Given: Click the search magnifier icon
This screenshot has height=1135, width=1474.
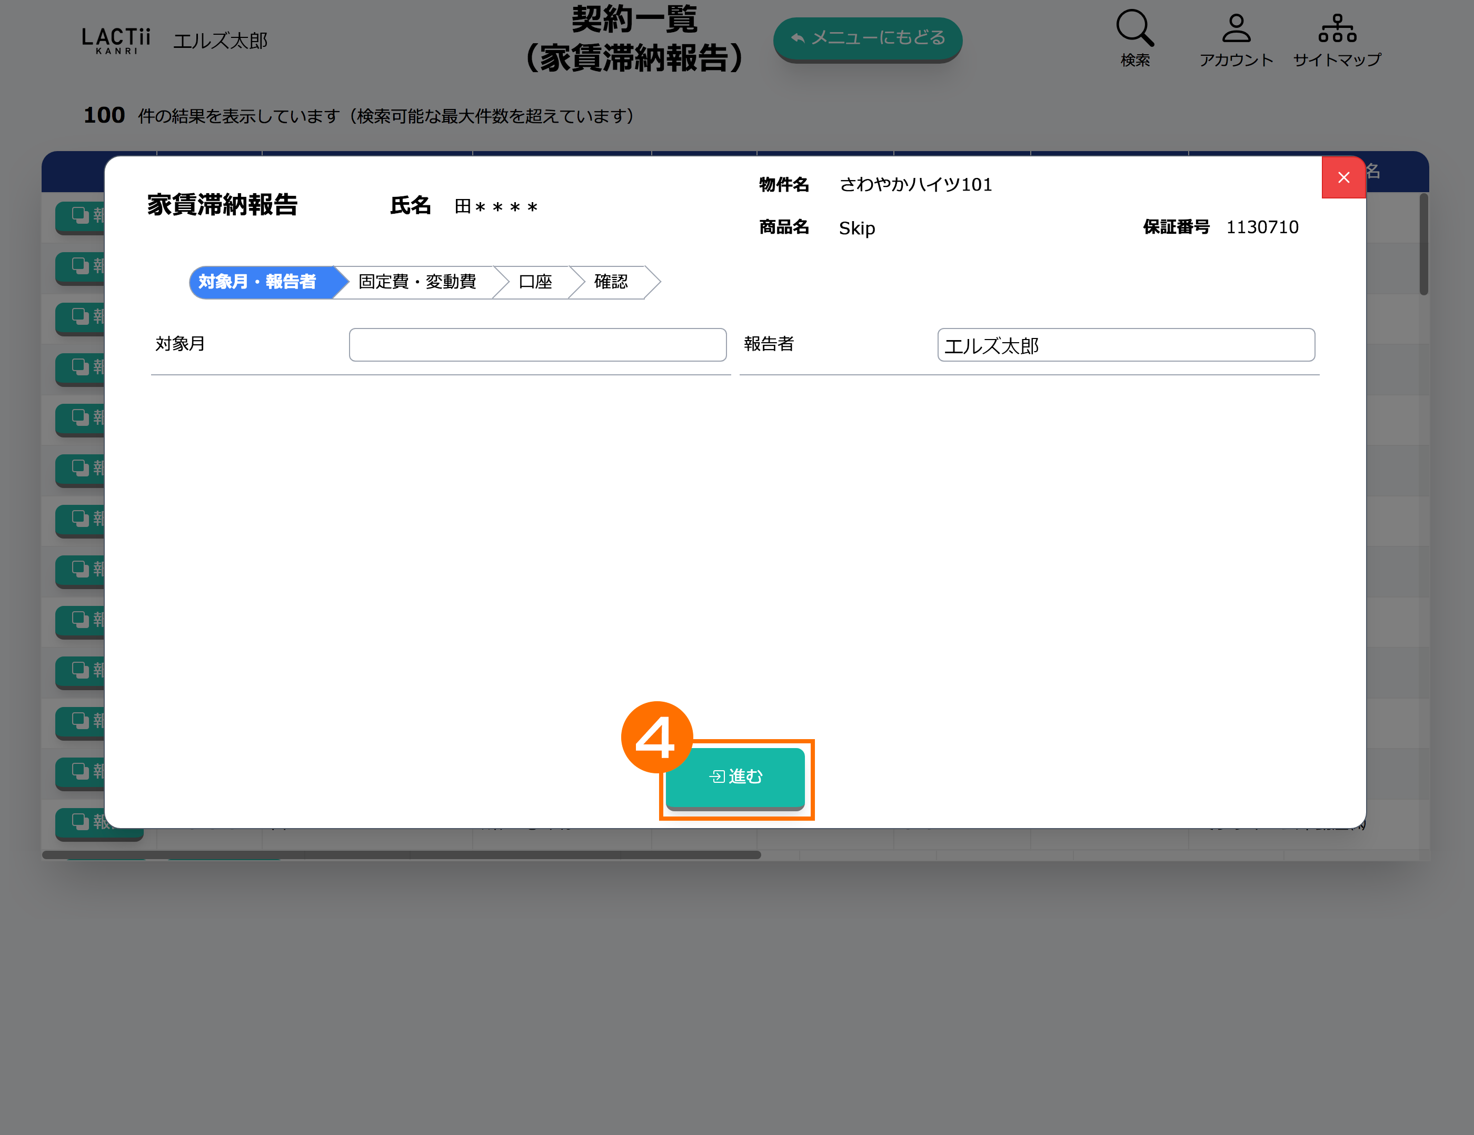Looking at the screenshot, I should (1134, 29).
